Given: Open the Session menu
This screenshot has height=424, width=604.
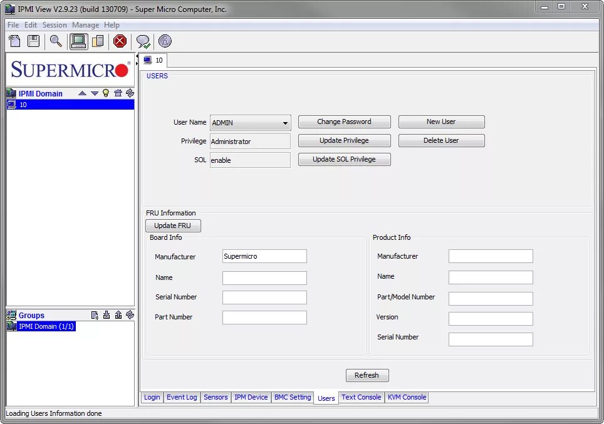Looking at the screenshot, I should click(x=55, y=24).
